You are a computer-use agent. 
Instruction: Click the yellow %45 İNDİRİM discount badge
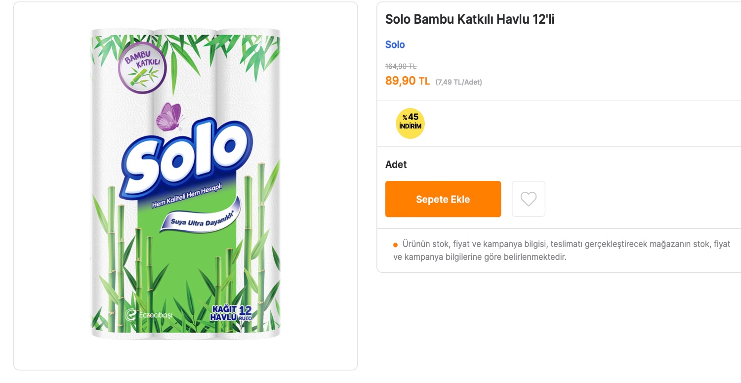[x=410, y=123]
